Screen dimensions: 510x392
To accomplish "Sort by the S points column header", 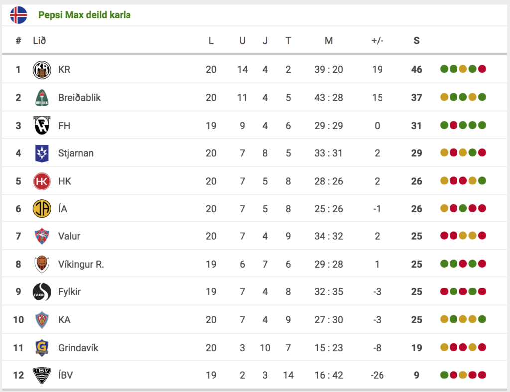I will (417, 41).
